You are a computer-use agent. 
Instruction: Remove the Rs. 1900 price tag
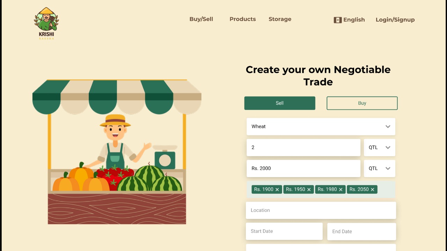pos(277,189)
